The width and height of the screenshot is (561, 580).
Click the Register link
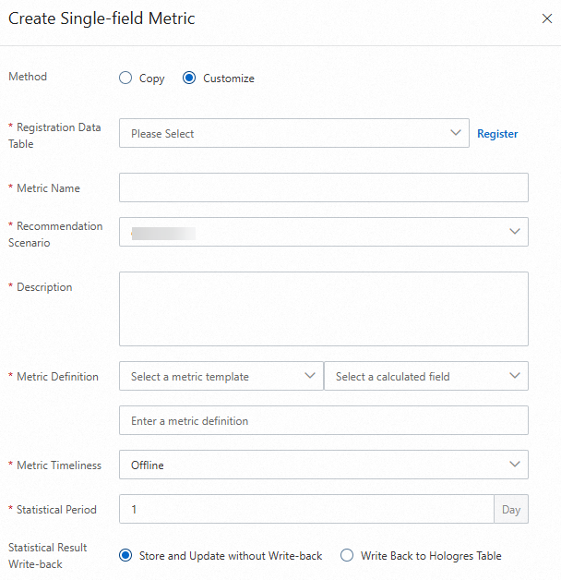click(497, 134)
